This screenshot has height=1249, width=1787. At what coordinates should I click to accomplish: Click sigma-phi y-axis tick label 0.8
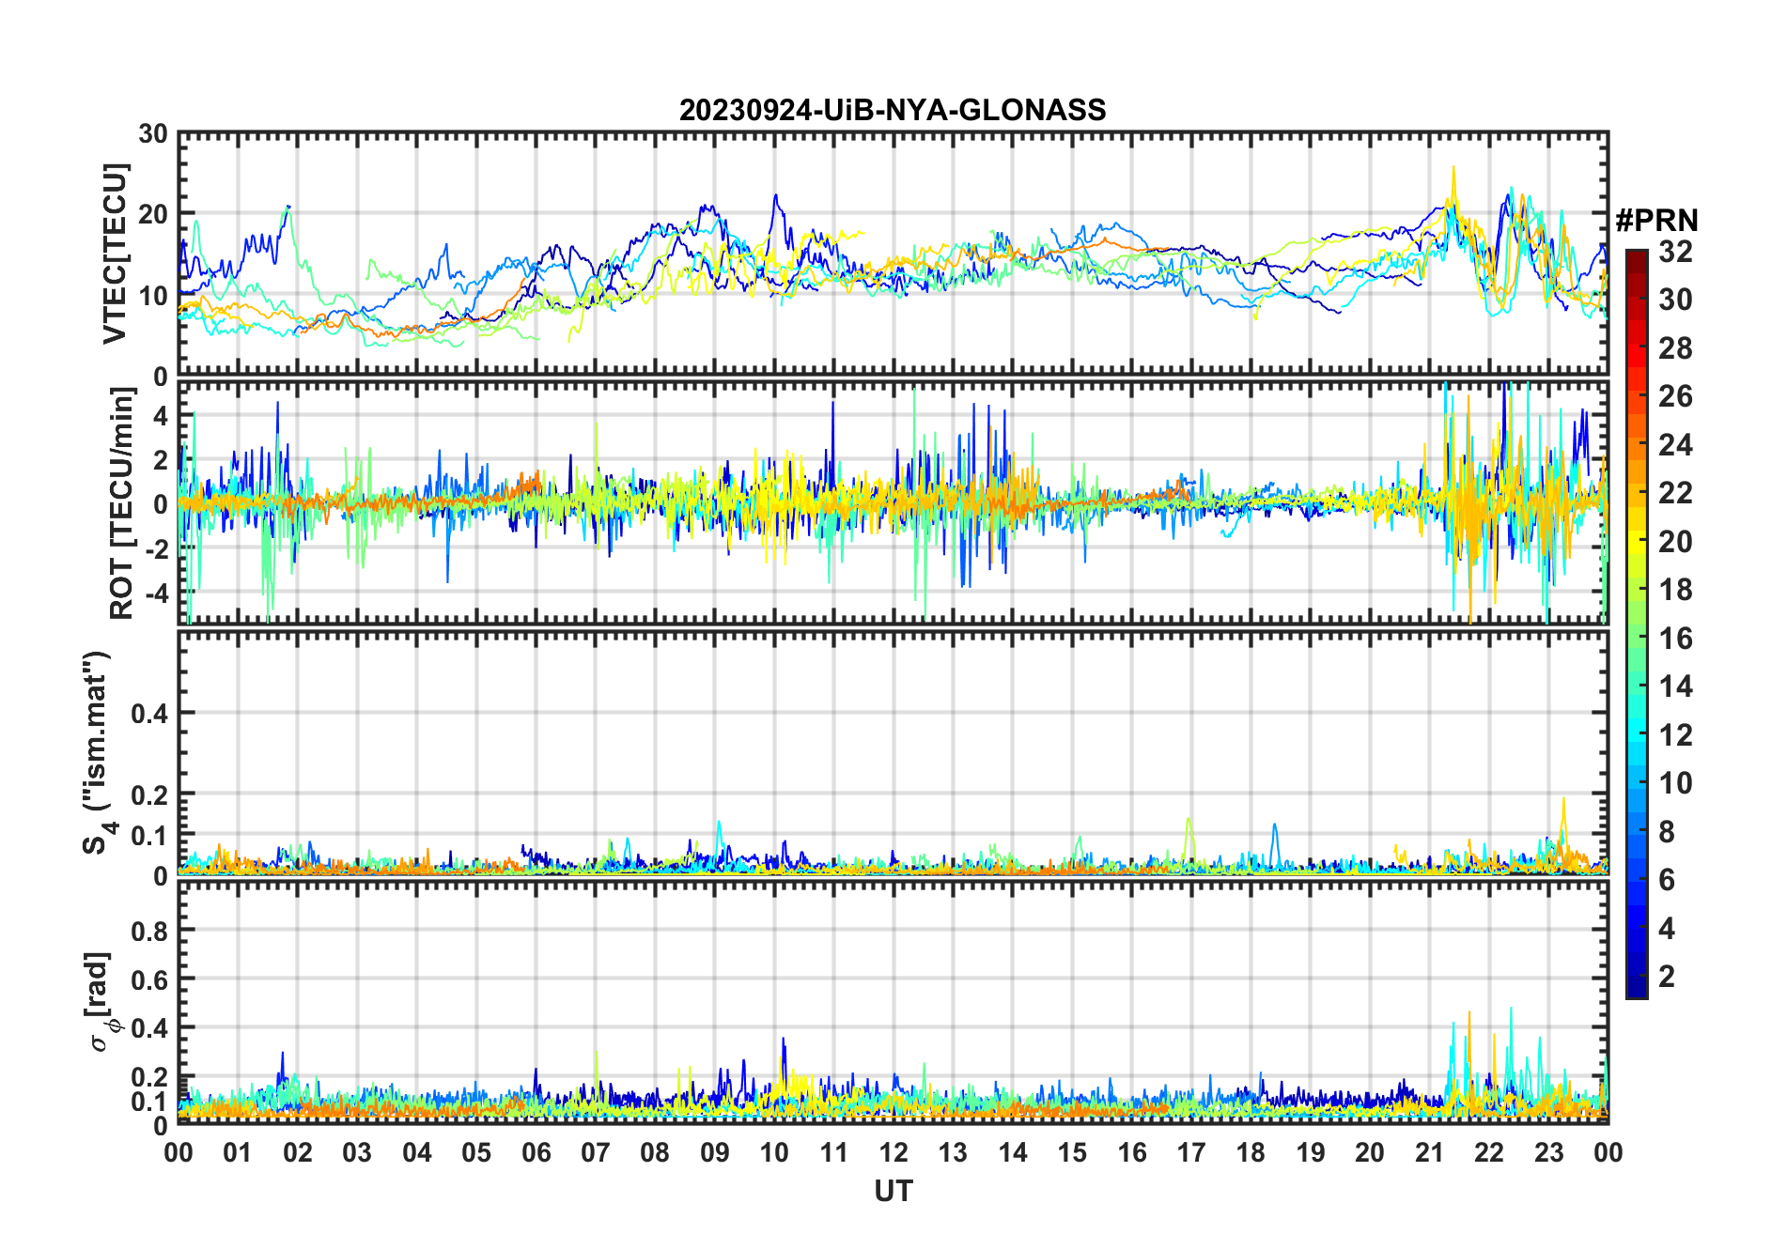tap(149, 932)
